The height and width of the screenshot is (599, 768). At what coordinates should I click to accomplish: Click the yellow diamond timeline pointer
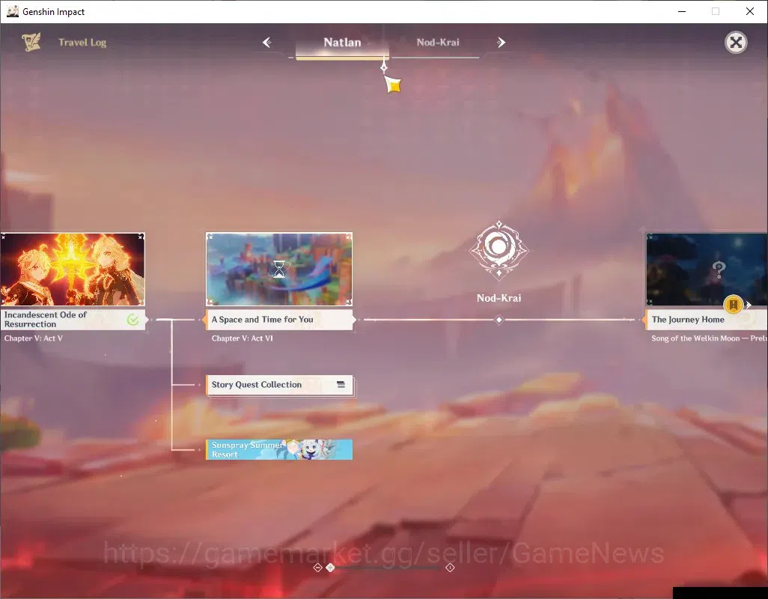393,85
